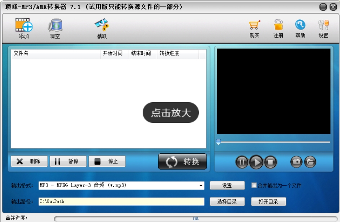Close the converter window
This screenshot has height=222, width=340.
point(333,7)
